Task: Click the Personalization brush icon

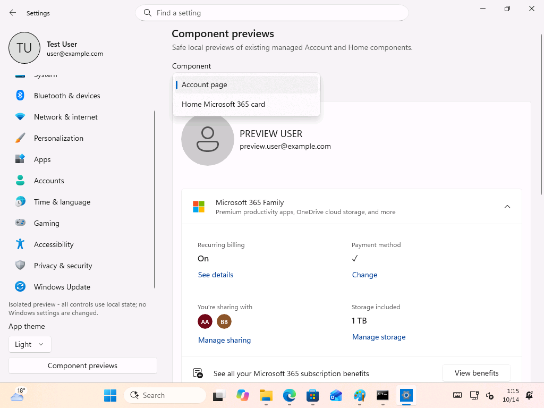Action: pyautogui.click(x=20, y=138)
